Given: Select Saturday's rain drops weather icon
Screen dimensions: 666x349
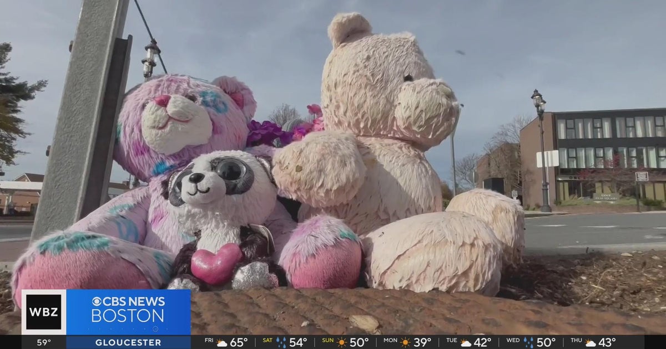Looking at the screenshot, I should pyautogui.click(x=280, y=343).
